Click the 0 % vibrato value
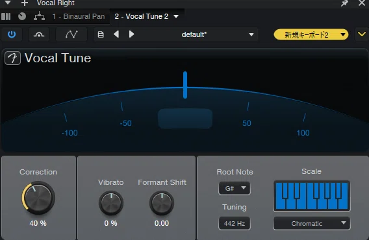The height and width of the screenshot is (240, 369). click(110, 223)
